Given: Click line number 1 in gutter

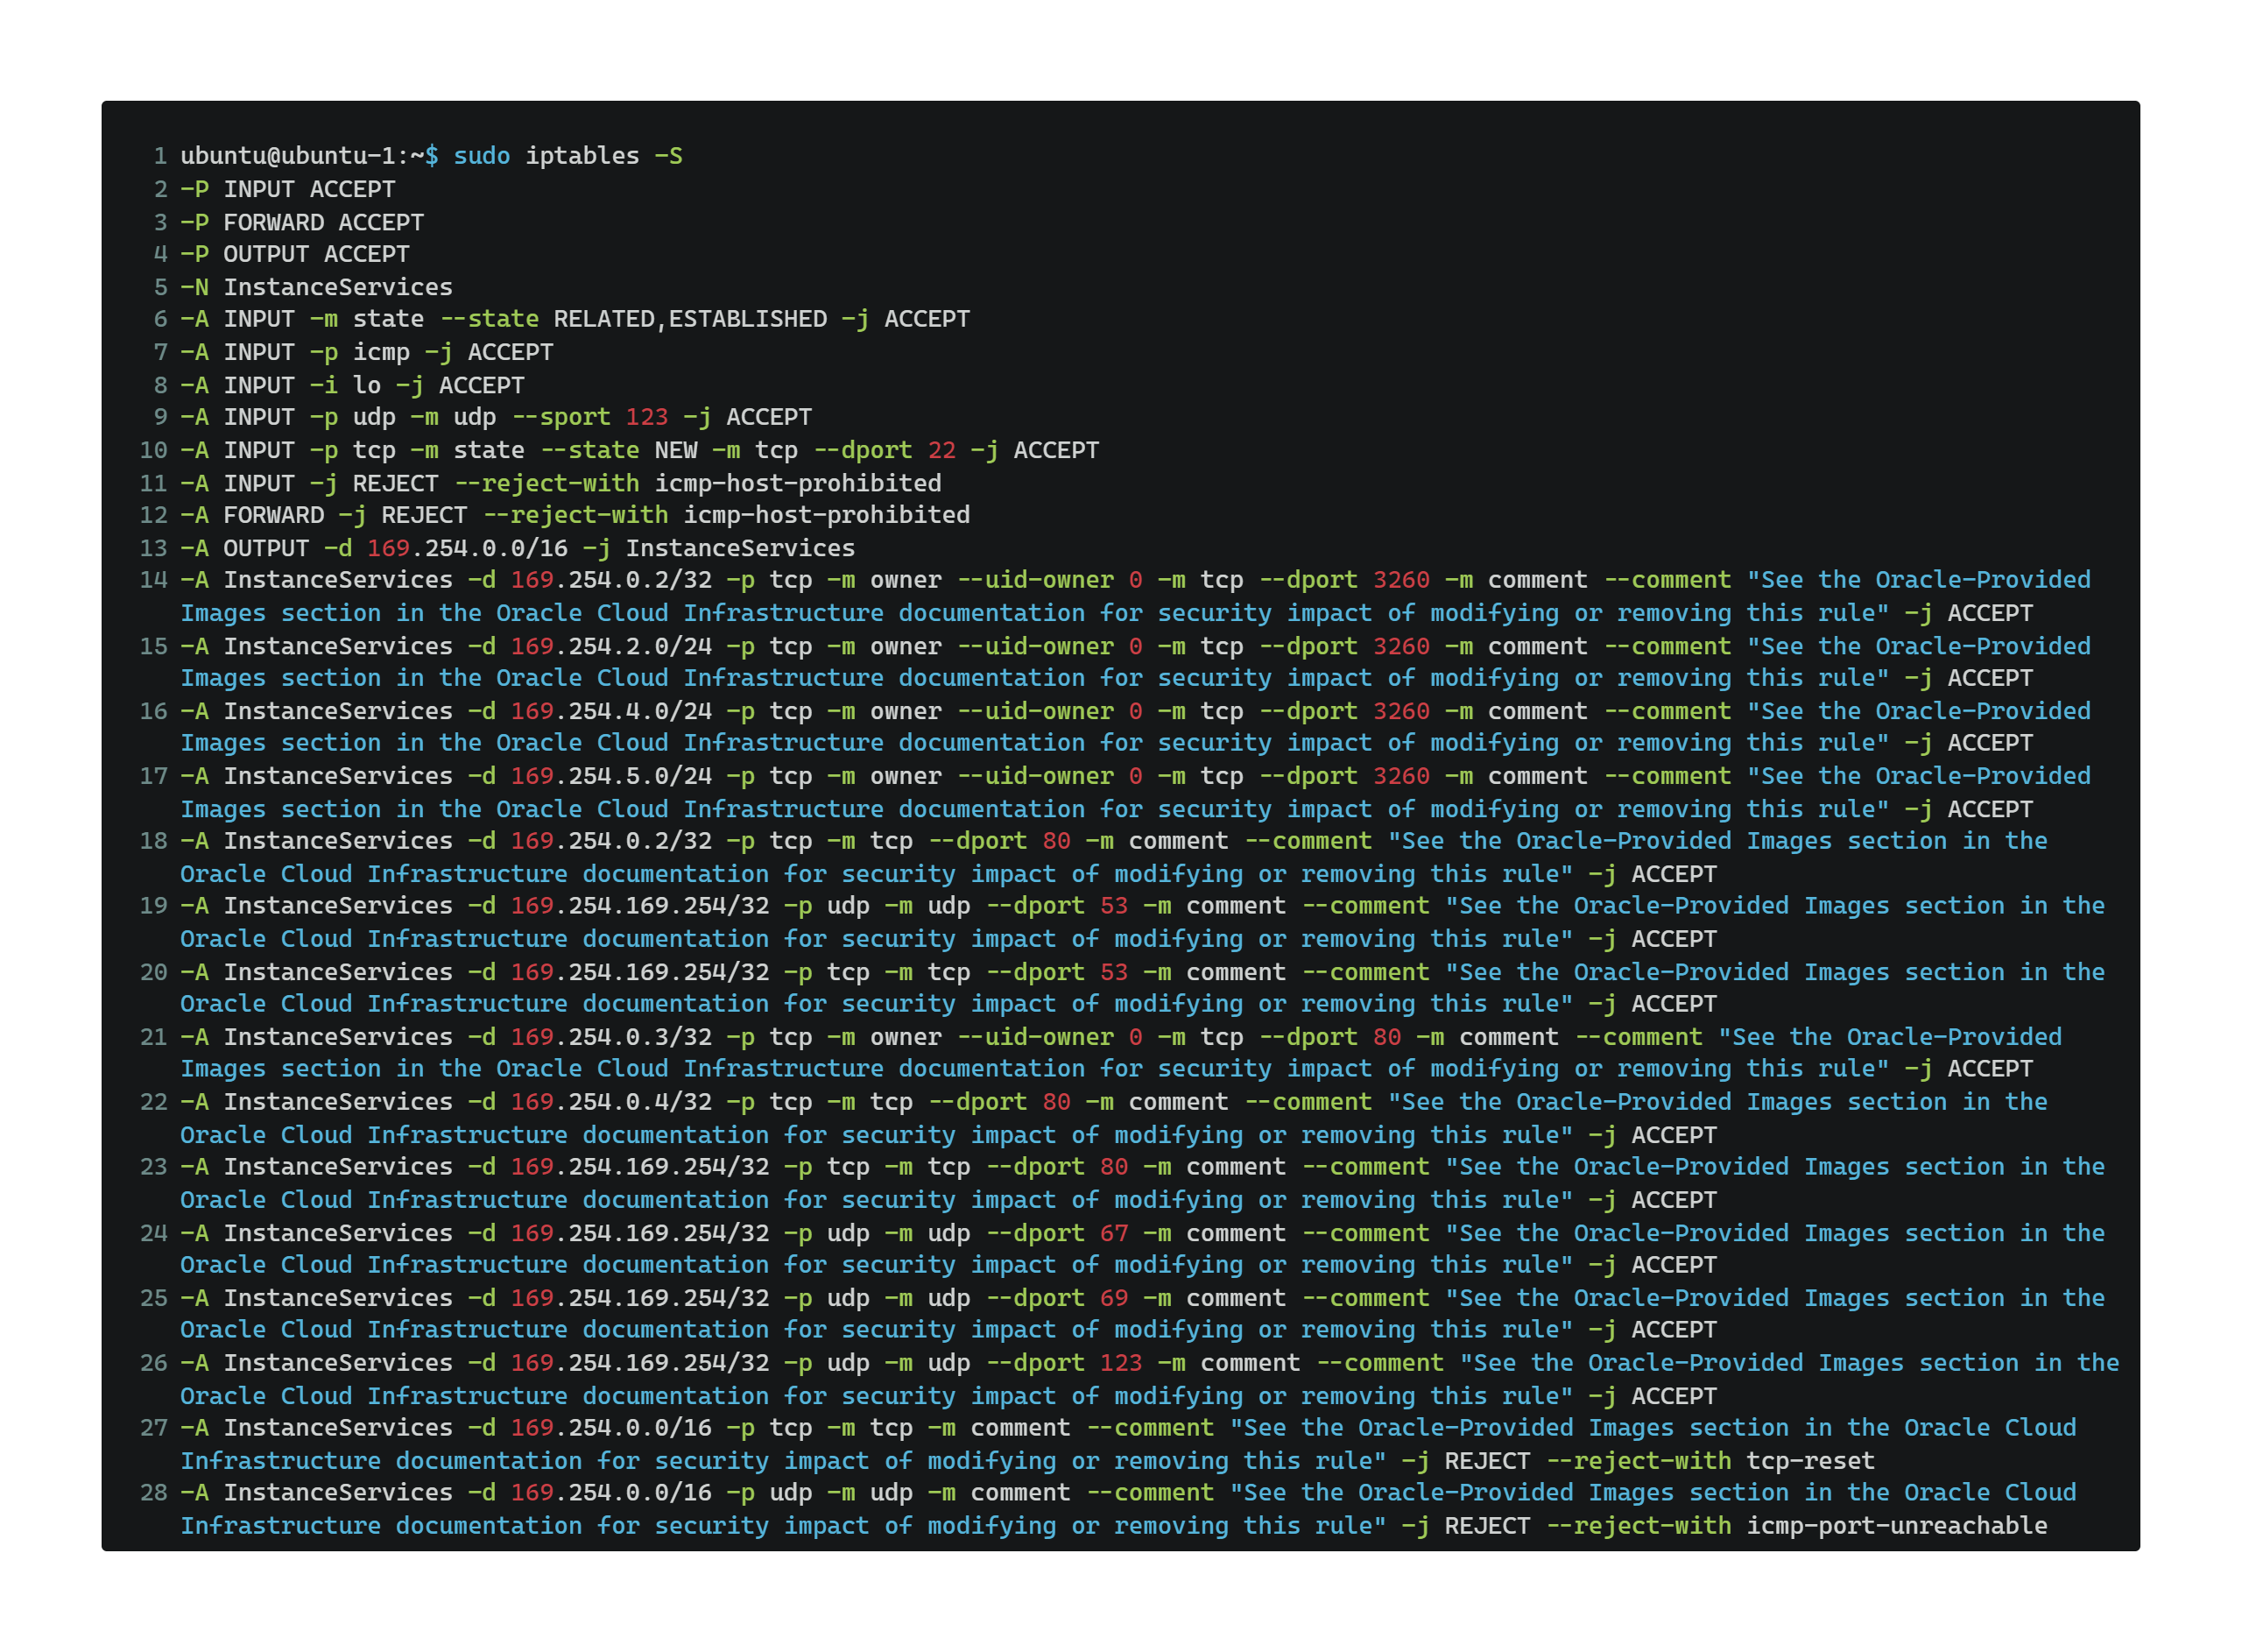Looking at the screenshot, I should [160, 156].
